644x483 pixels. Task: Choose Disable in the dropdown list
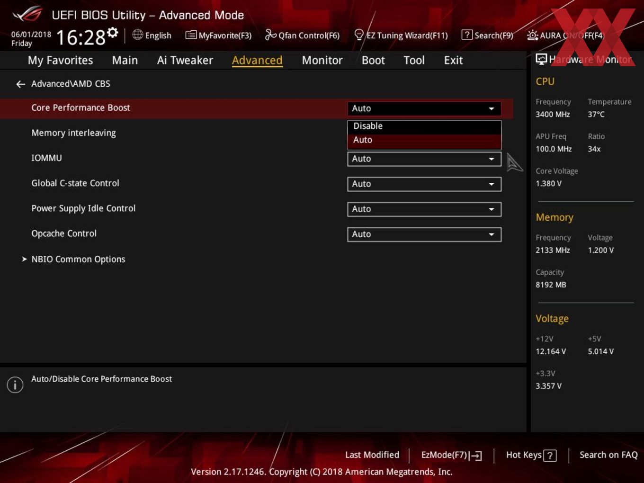pos(424,126)
